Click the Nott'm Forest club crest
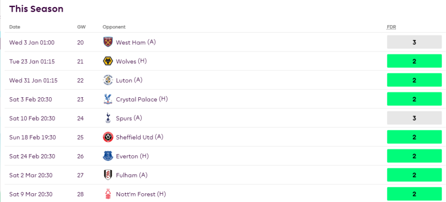 tap(108, 194)
